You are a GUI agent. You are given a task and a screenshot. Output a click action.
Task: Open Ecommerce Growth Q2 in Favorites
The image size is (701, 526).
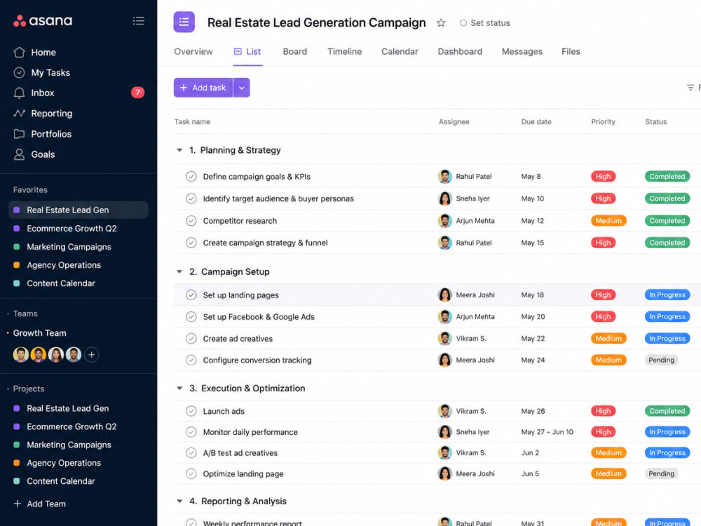tap(72, 228)
